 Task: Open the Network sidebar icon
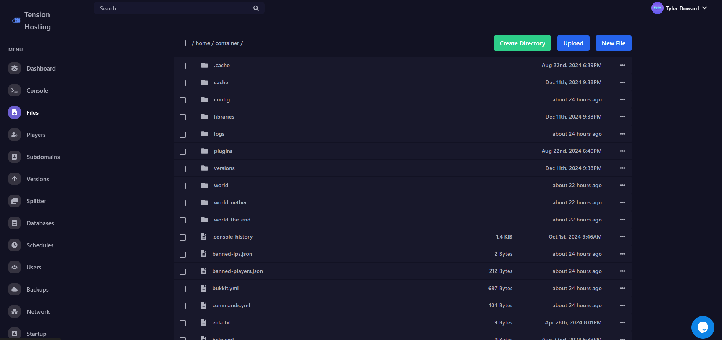tap(15, 311)
